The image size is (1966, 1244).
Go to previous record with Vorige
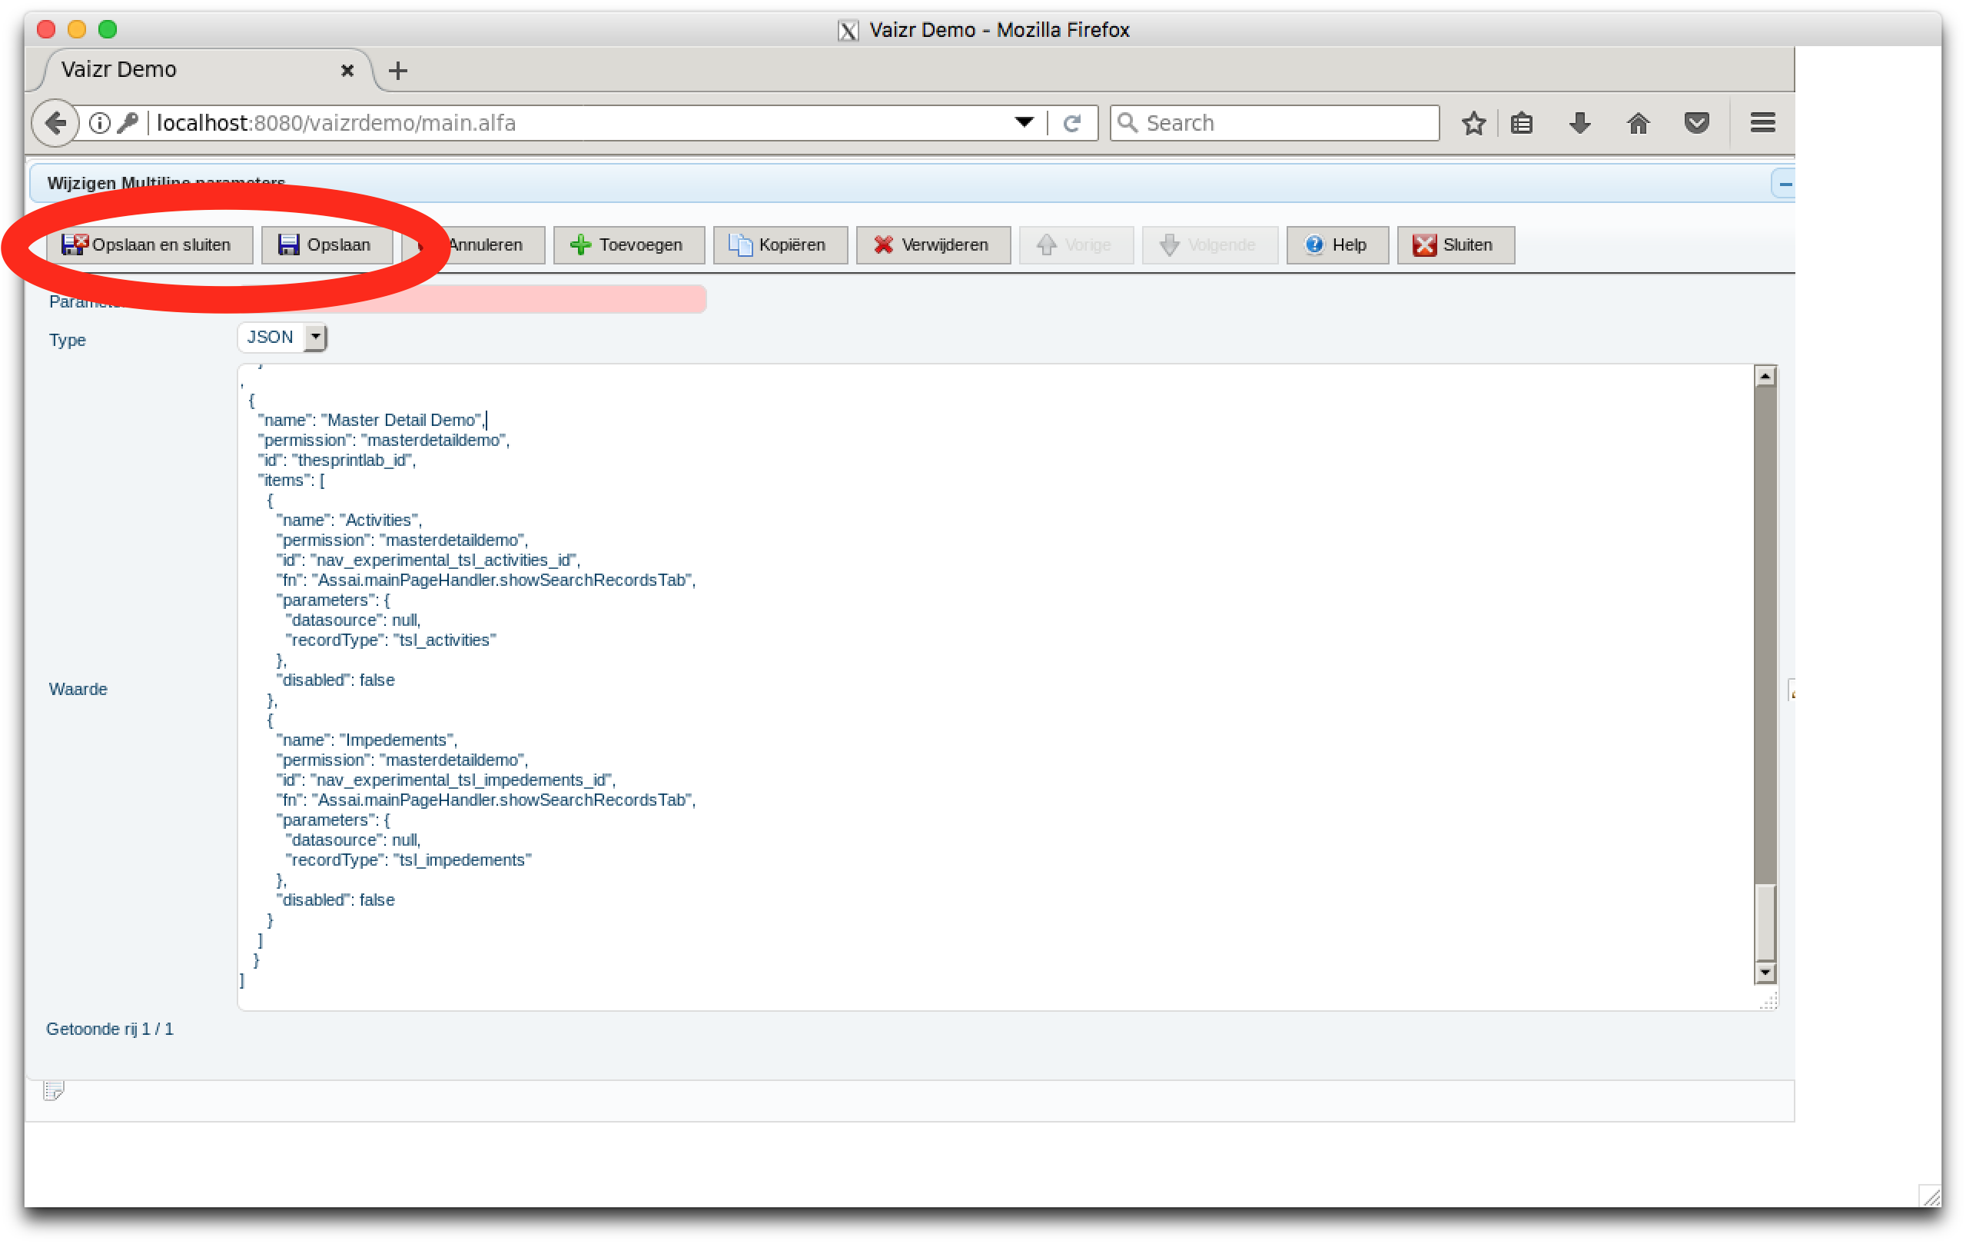1076,245
